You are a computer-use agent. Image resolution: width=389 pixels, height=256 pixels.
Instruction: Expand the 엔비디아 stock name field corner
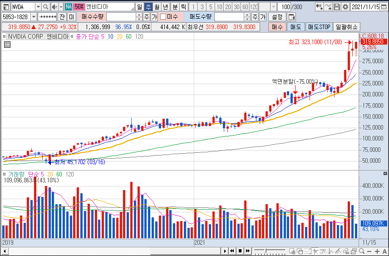click(132, 9)
